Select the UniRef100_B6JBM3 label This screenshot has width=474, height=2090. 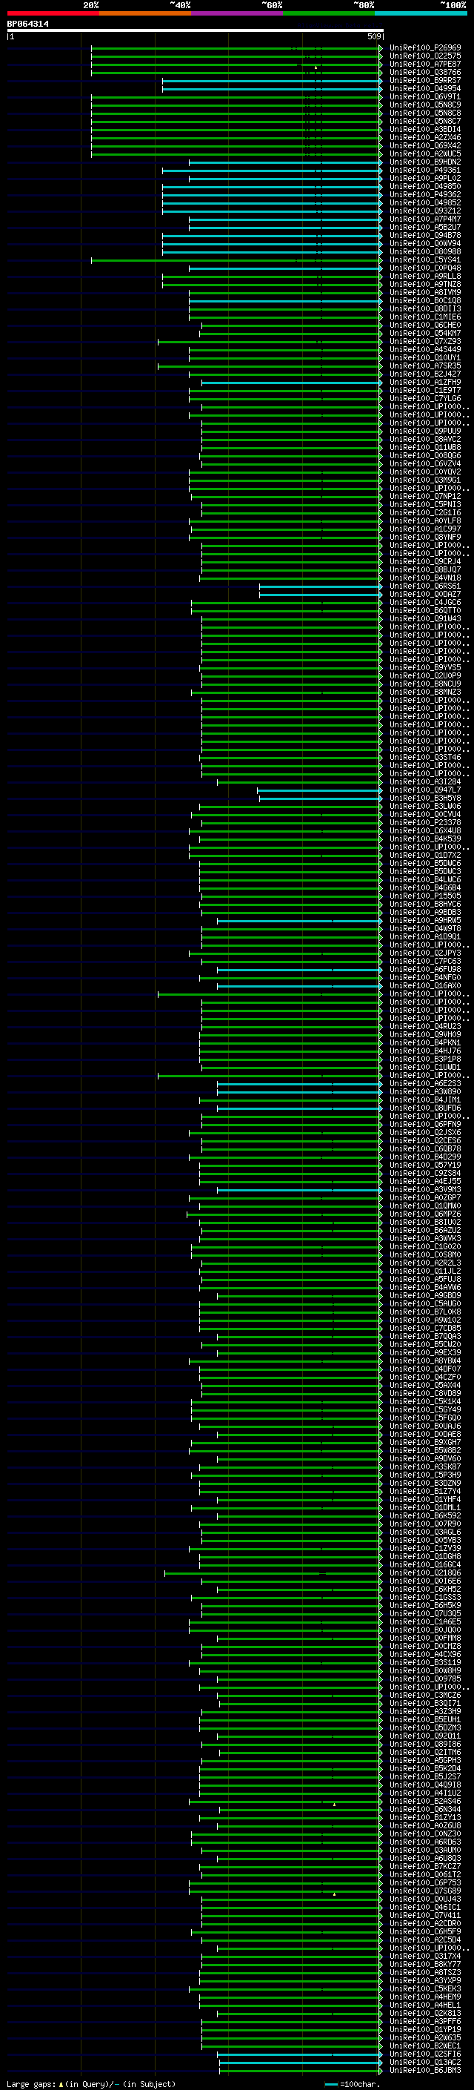425,2070
